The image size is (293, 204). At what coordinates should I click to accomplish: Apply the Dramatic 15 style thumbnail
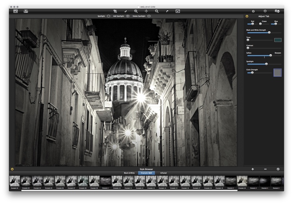(174, 181)
